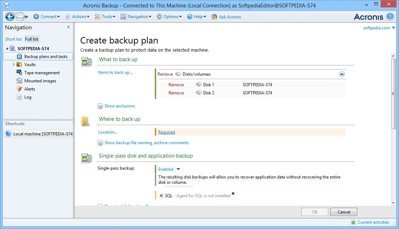Viewport: 399px width, 229px height.
Task: Click the Cancel button
Action: pyautogui.click(x=344, y=212)
